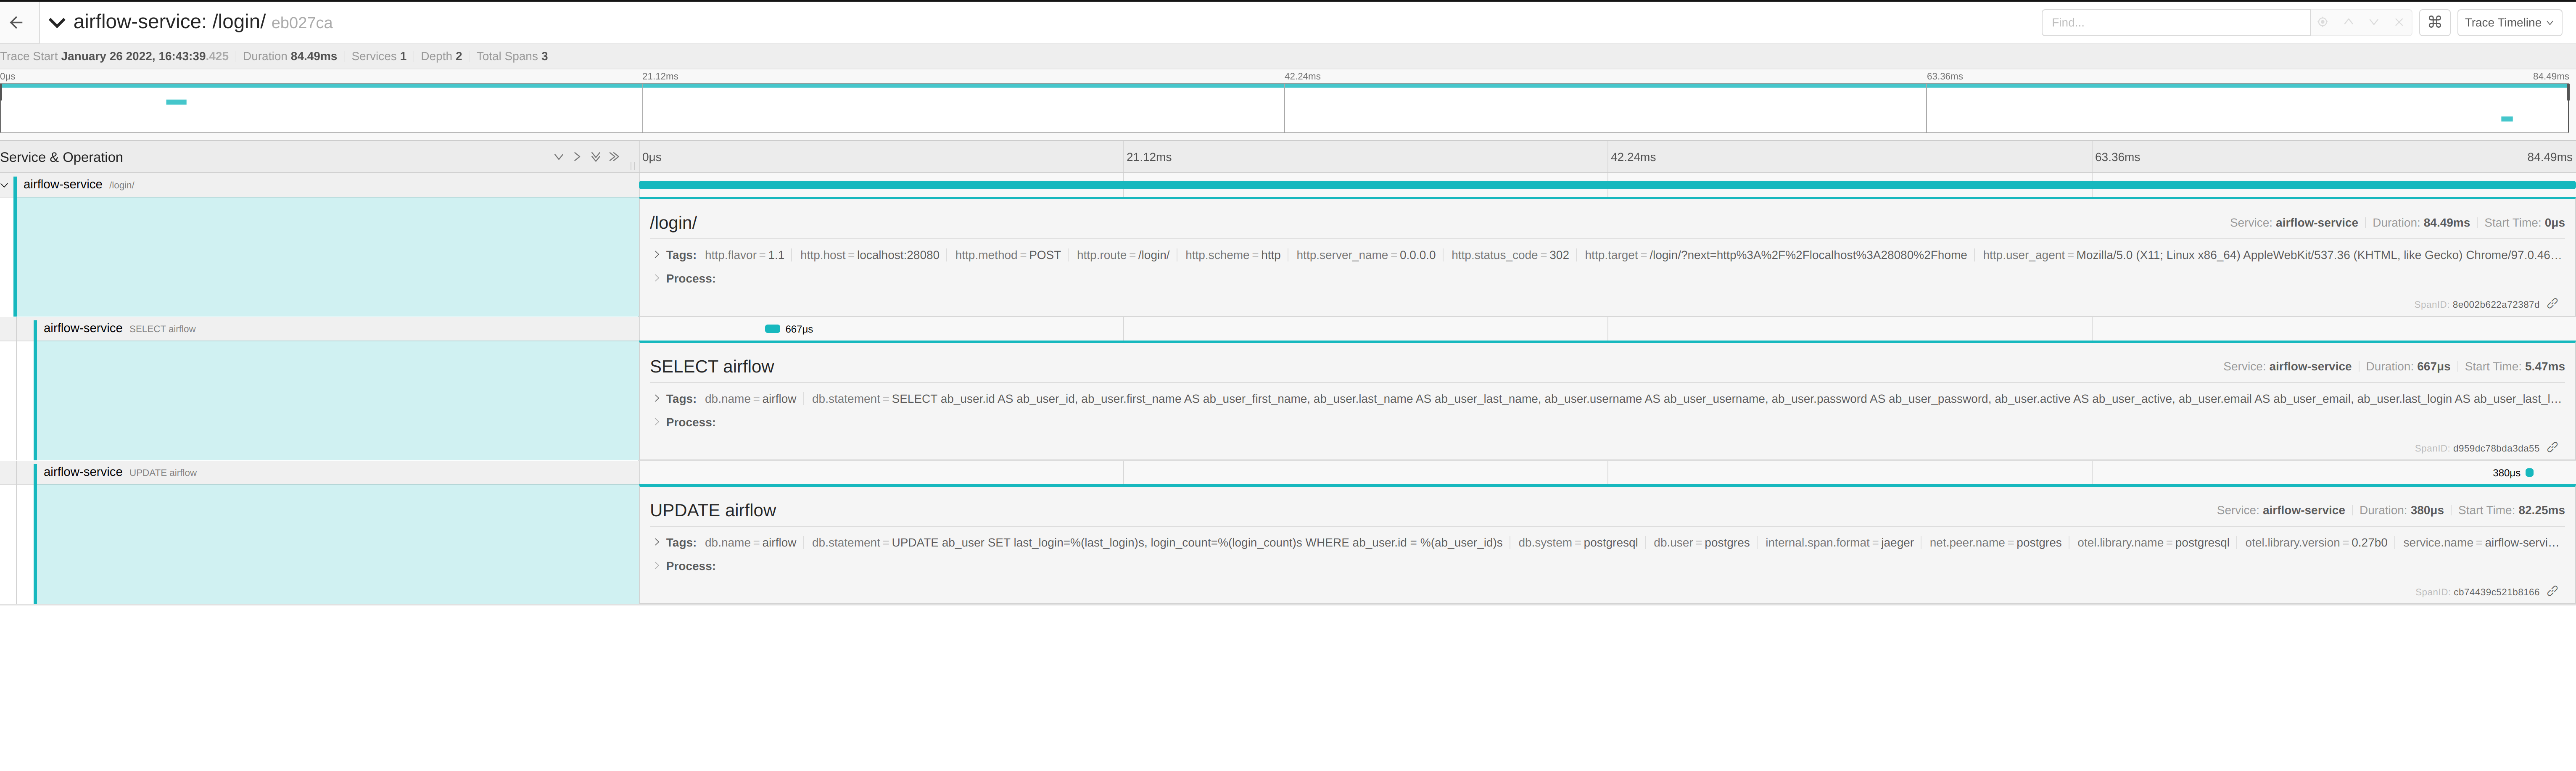Image resolution: width=2576 pixels, height=771 pixels.
Task: Open the Trace Timeline view dropdown
Action: [2508, 22]
